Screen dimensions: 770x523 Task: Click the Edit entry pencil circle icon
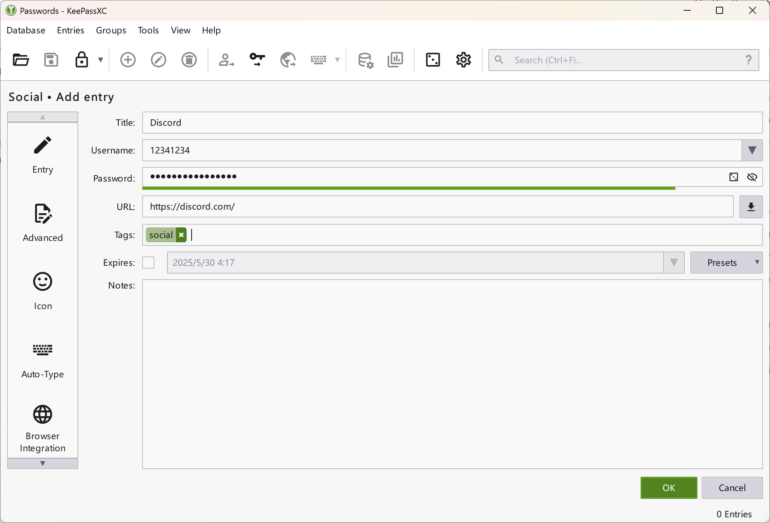[x=159, y=60]
